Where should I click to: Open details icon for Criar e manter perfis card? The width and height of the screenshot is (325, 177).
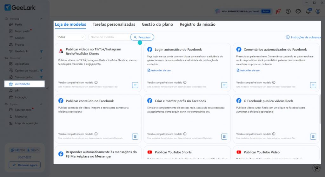(224, 136)
